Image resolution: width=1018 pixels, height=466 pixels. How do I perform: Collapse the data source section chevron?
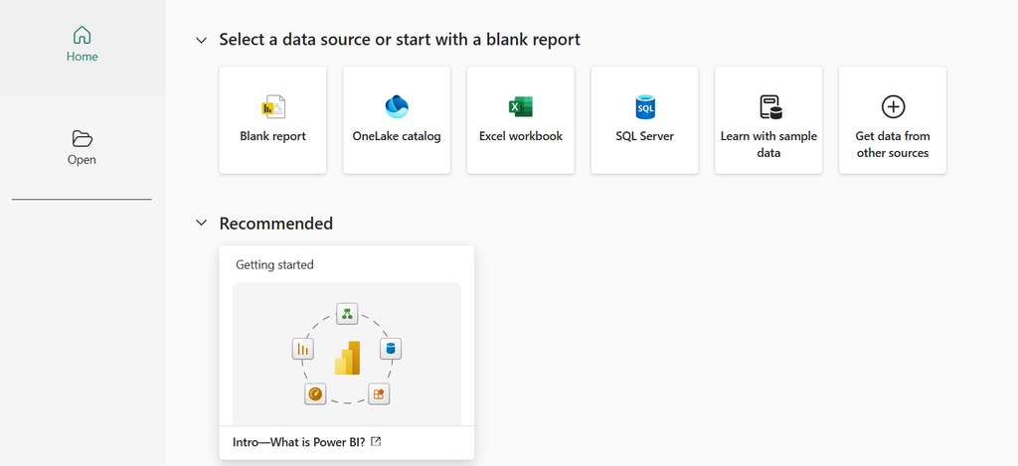(202, 40)
